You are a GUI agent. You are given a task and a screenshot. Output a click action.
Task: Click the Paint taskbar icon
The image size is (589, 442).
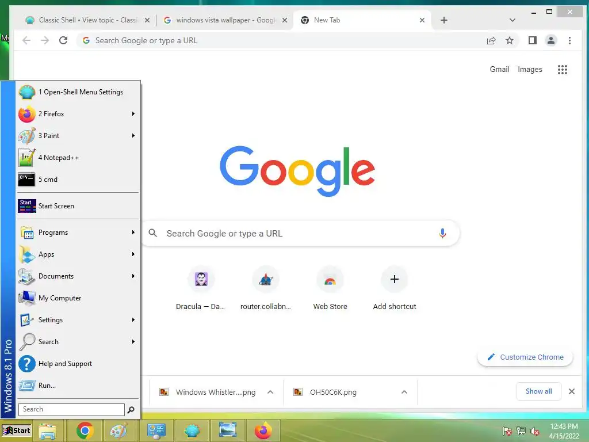click(119, 431)
